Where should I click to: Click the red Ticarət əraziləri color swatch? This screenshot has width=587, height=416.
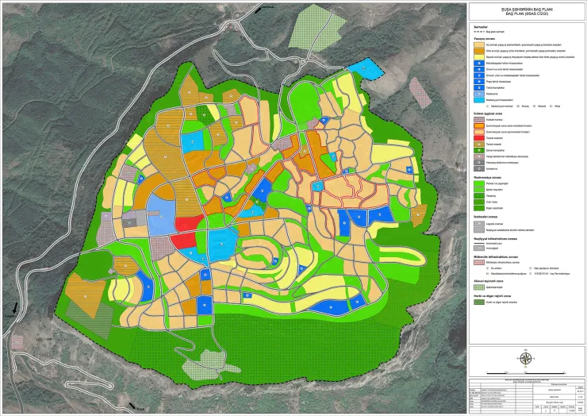click(478, 137)
